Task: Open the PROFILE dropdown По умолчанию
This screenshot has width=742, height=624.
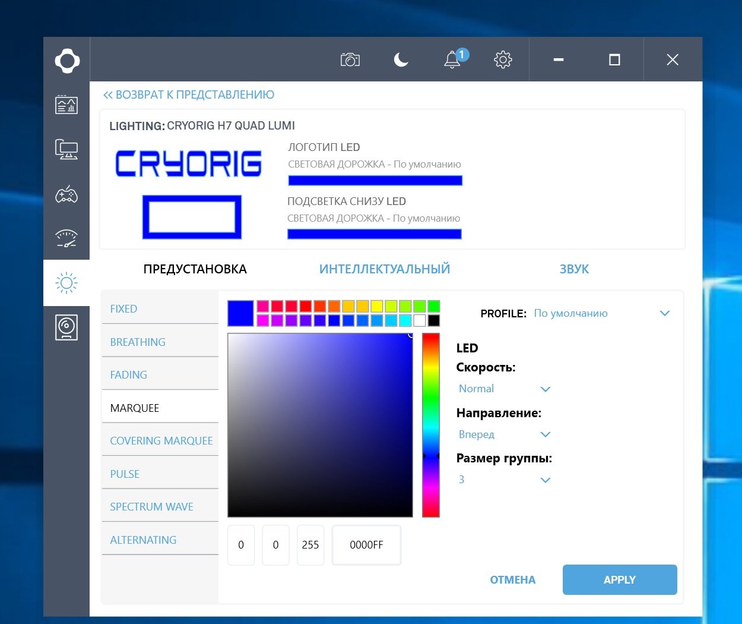Action: point(601,313)
